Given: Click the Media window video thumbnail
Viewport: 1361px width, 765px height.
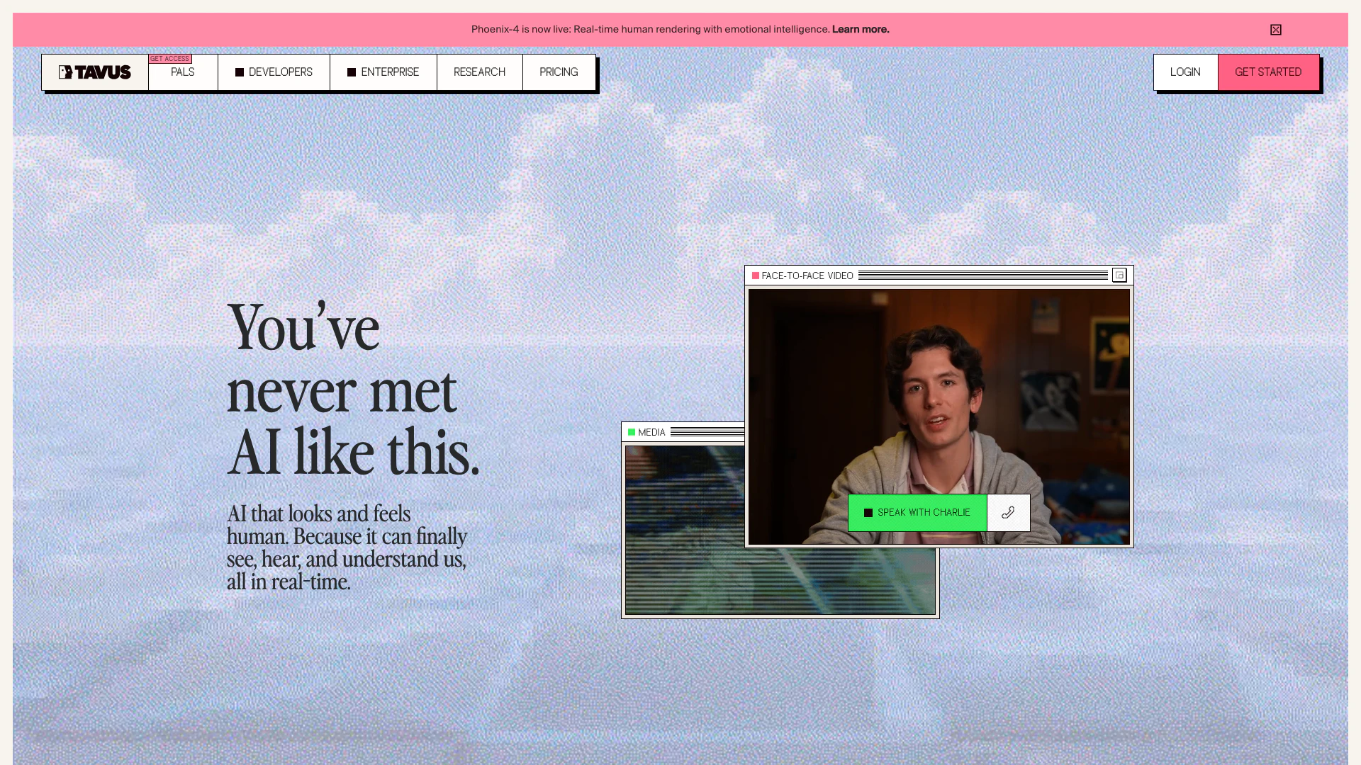Looking at the screenshot, I should coord(685,538).
